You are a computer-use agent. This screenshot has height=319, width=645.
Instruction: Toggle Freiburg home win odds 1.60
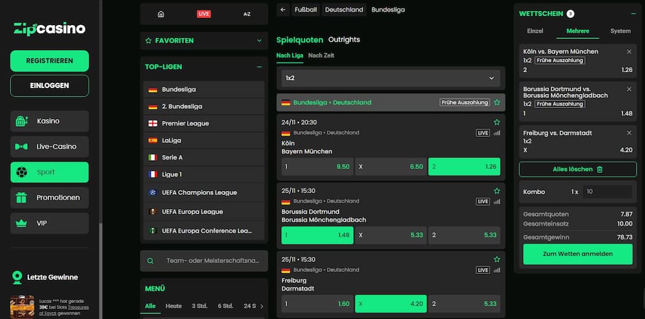click(317, 304)
